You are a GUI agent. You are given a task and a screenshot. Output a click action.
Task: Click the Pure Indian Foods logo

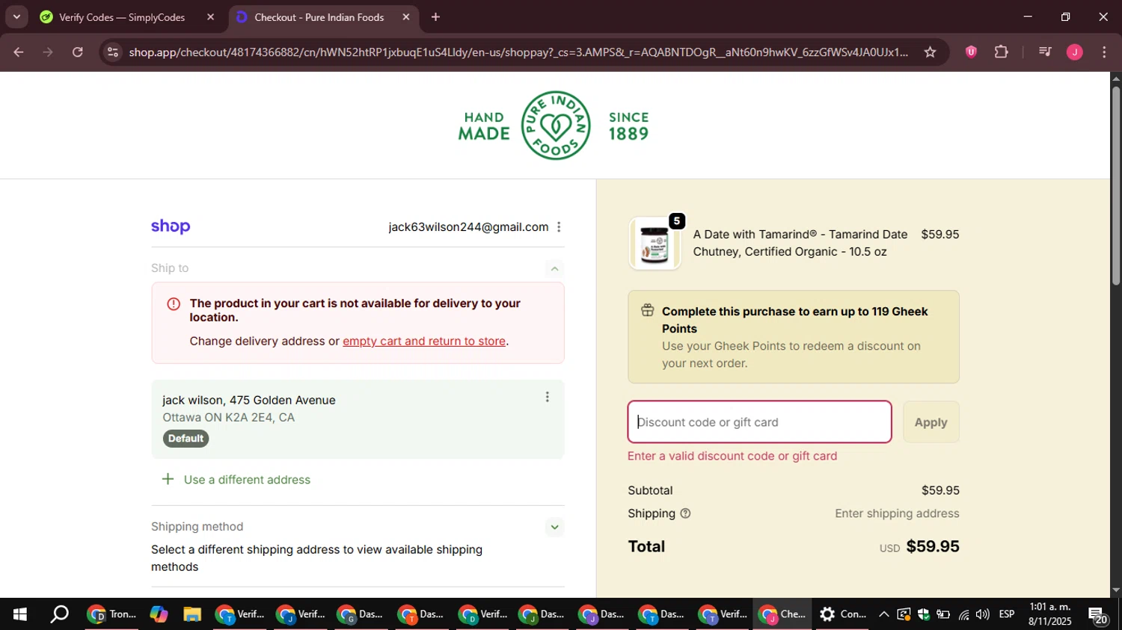click(x=555, y=126)
